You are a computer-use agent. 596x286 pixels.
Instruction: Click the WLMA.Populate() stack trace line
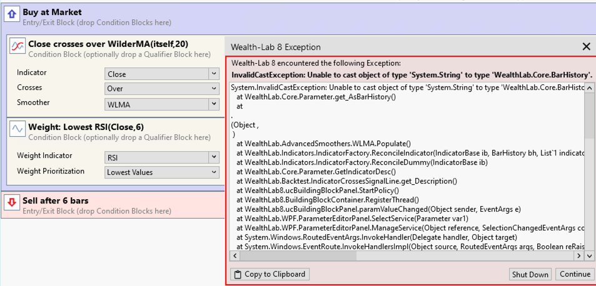tap(324, 144)
